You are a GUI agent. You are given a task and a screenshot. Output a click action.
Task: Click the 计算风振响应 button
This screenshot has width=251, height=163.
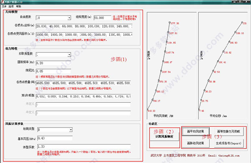[164, 136]
